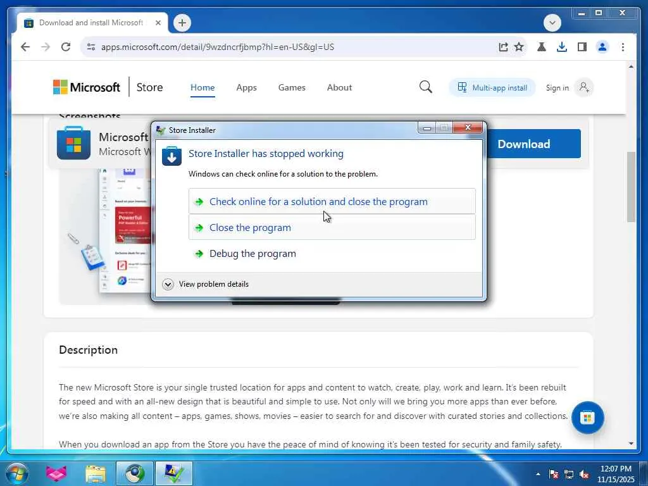This screenshot has width=648, height=486.
Task: Switch to the browser taskbar button
Action: 135,473
